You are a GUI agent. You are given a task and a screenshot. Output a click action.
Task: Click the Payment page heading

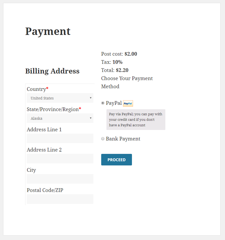pyautogui.click(x=48, y=31)
